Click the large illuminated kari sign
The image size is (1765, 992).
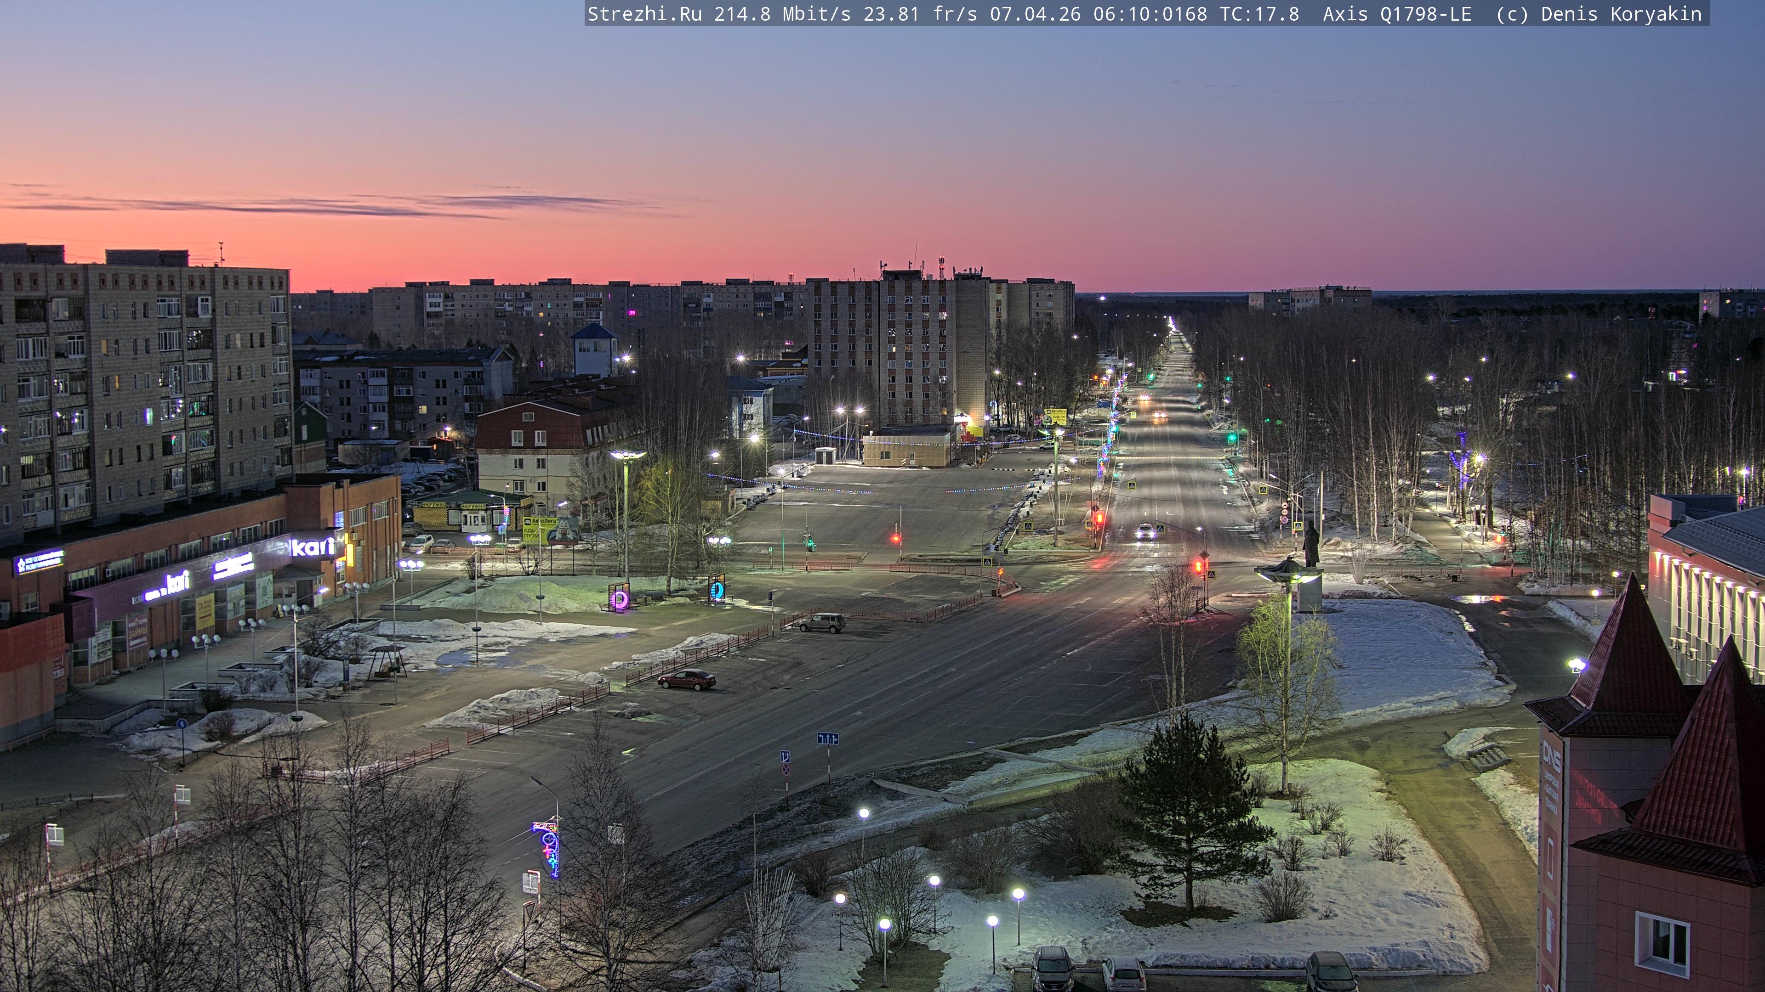[313, 547]
